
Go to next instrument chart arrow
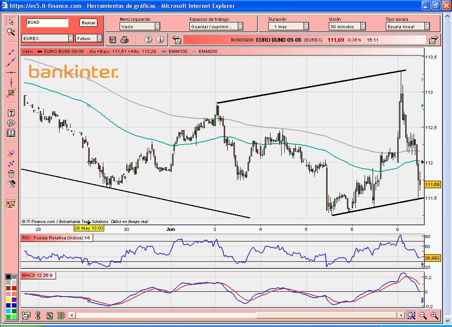(x=433, y=40)
